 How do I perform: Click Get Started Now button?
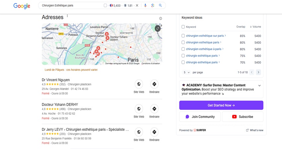[x=221, y=105]
